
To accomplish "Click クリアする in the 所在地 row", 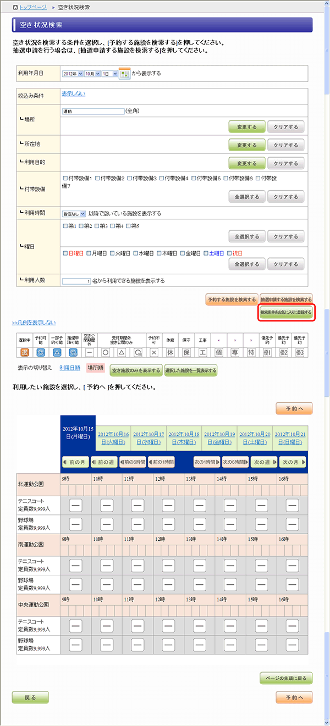I will (x=285, y=145).
